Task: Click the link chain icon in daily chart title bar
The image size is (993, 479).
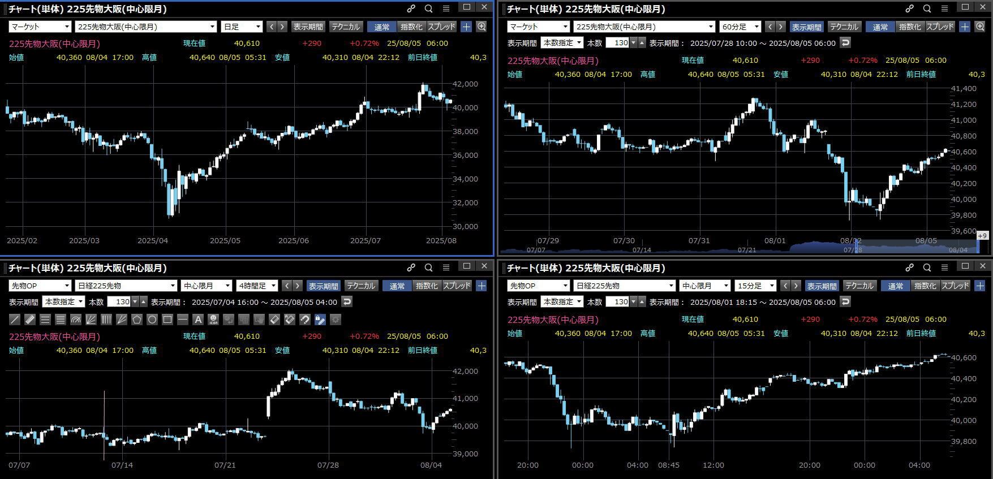Action: [x=411, y=8]
